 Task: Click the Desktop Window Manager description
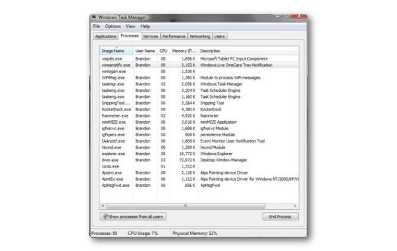point(224,160)
